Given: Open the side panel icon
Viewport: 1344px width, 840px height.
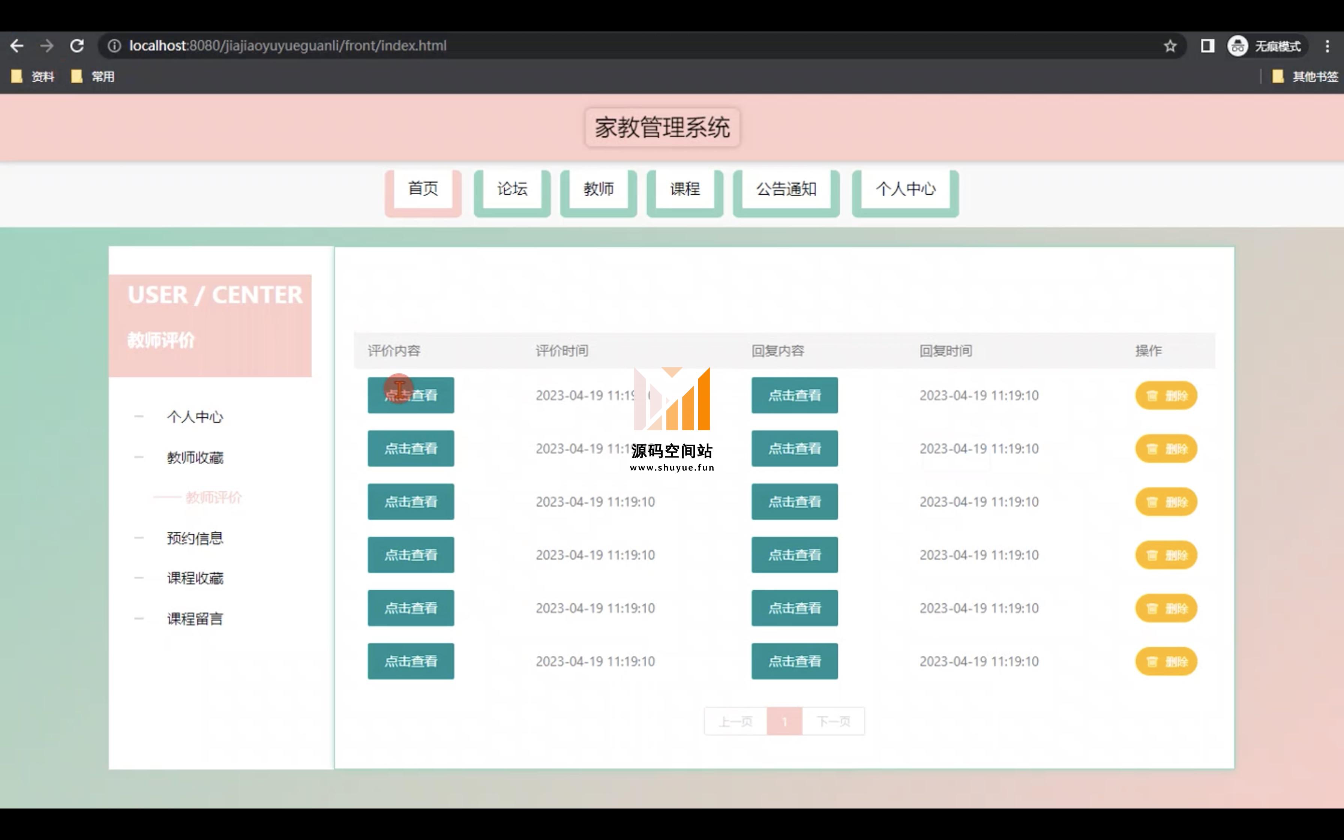Looking at the screenshot, I should [x=1207, y=45].
